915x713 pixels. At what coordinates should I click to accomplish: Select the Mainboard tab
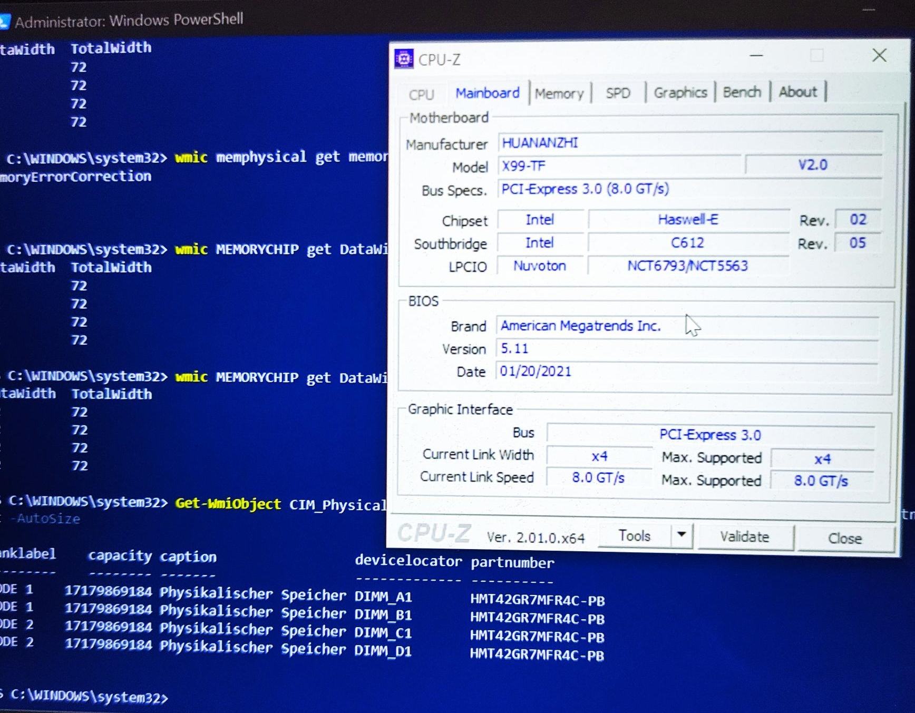point(488,93)
